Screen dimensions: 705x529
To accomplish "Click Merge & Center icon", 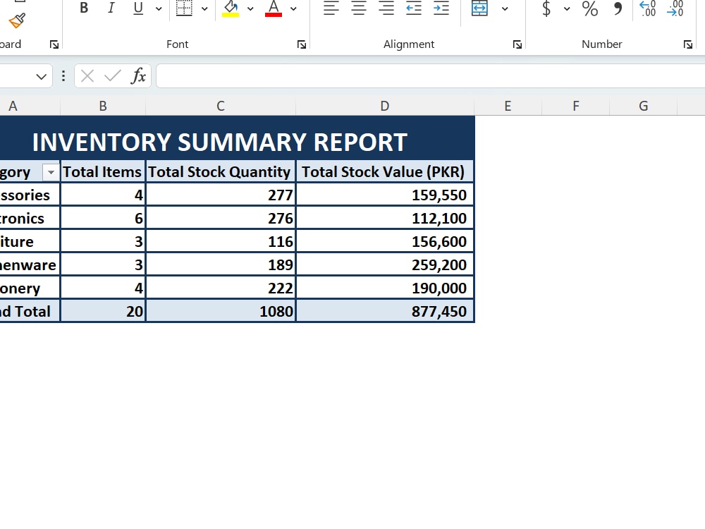I will coord(479,8).
